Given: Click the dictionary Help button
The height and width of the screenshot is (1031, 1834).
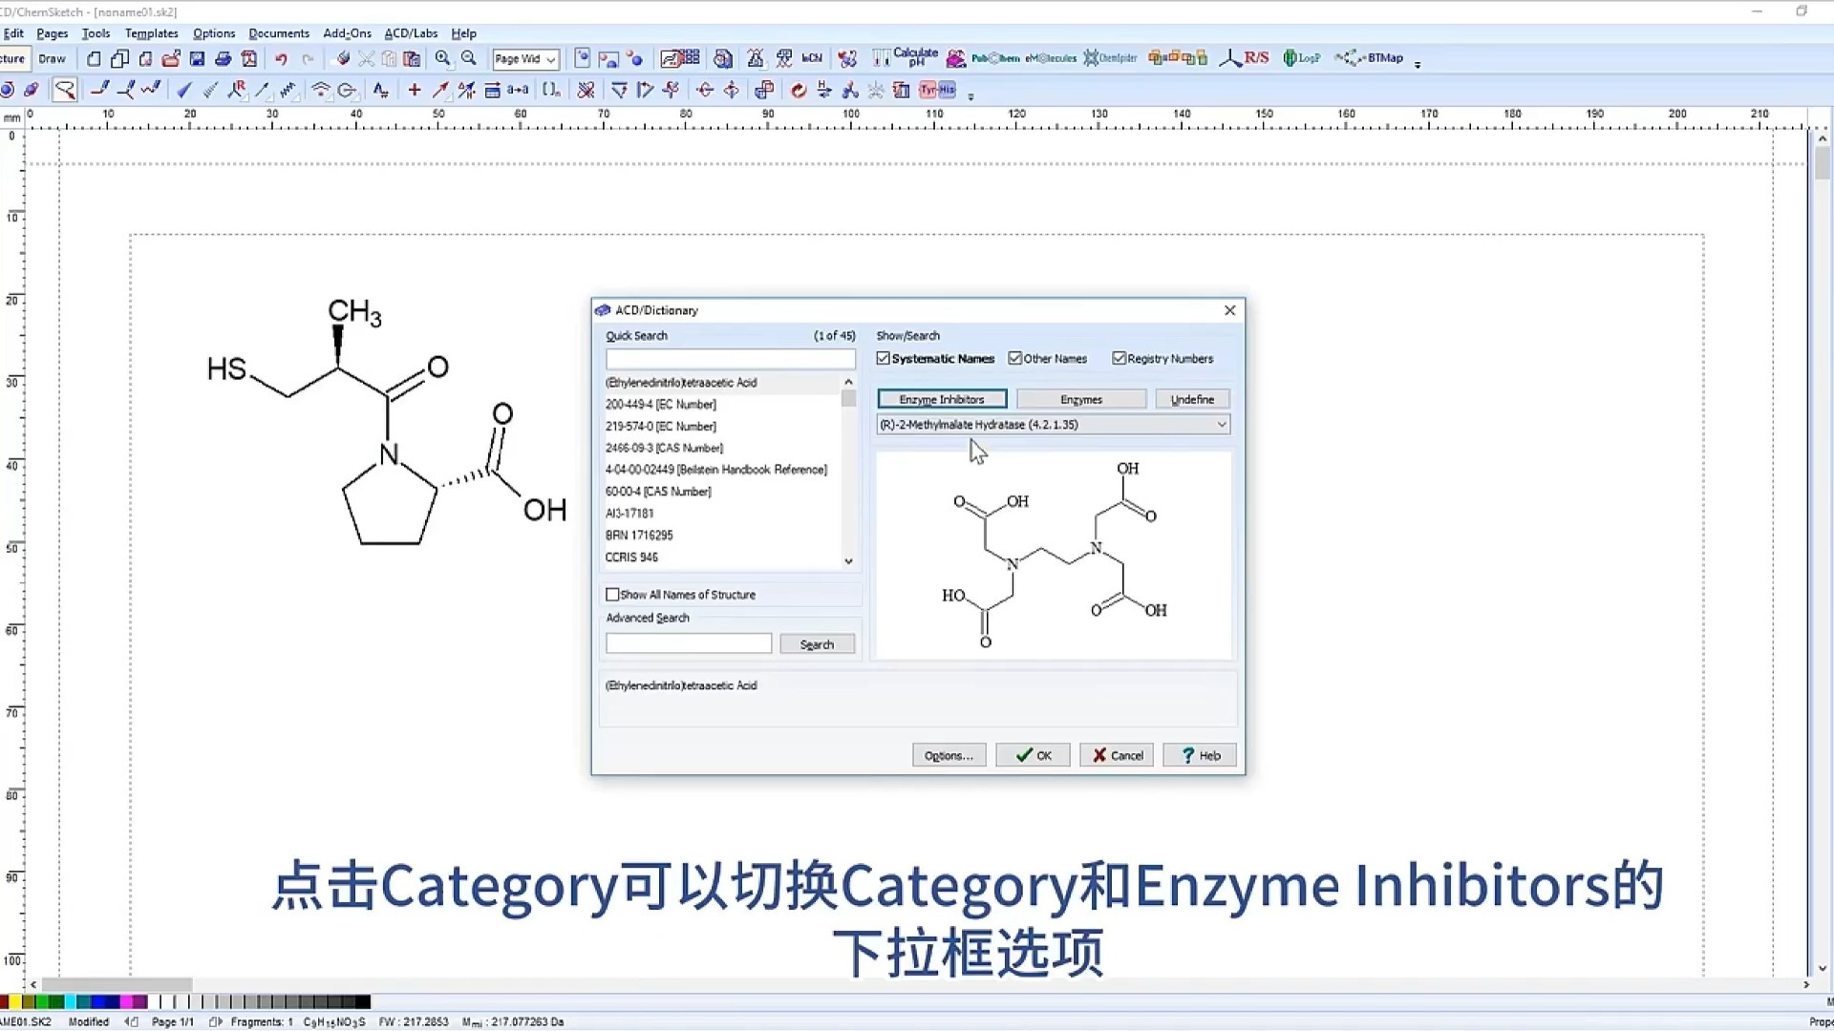Looking at the screenshot, I should click(1200, 755).
